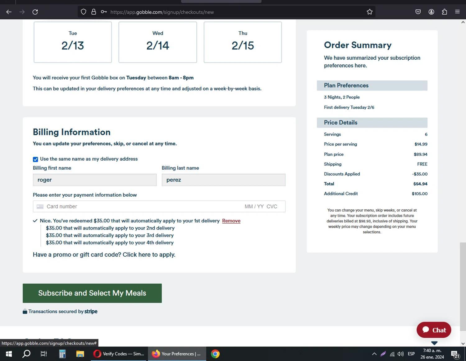This screenshot has height=361, width=466.
Task: Select Thu 2/15 delivery date card
Action: click(x=243, y=42)
